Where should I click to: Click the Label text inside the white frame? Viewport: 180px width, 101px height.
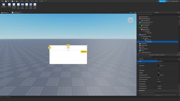[x=68, y=48]
